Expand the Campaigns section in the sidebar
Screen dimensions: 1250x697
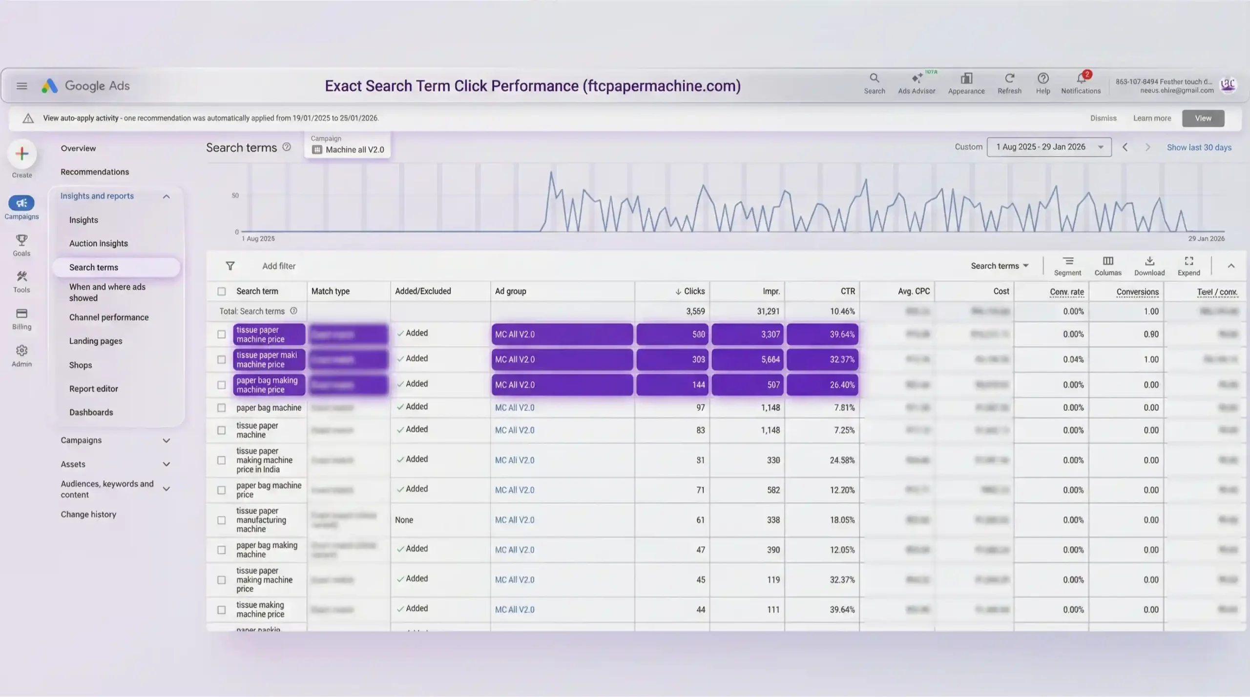[166, 440]
